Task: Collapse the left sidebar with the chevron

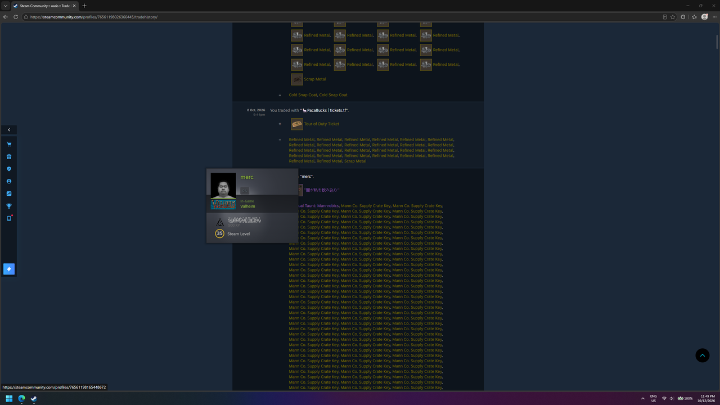Action: 9,130
